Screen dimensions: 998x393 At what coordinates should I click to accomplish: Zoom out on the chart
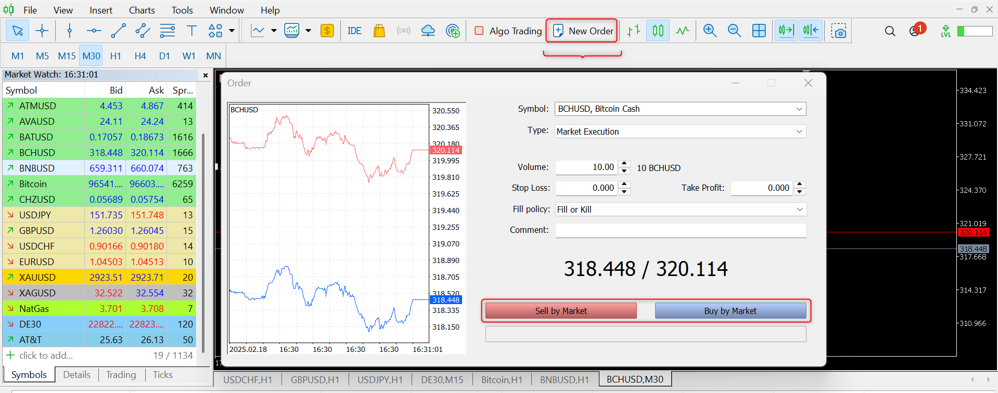click(x=734, y=31)
